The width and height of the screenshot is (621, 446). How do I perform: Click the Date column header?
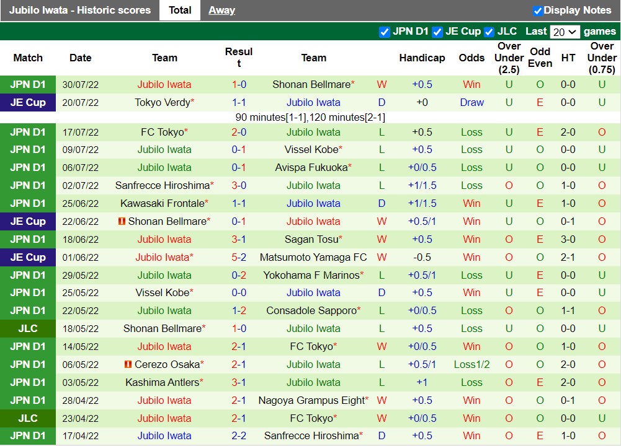tap(81, 58)
